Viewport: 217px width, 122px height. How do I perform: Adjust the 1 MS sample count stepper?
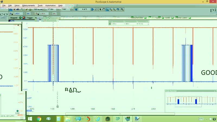pos(71,9)
